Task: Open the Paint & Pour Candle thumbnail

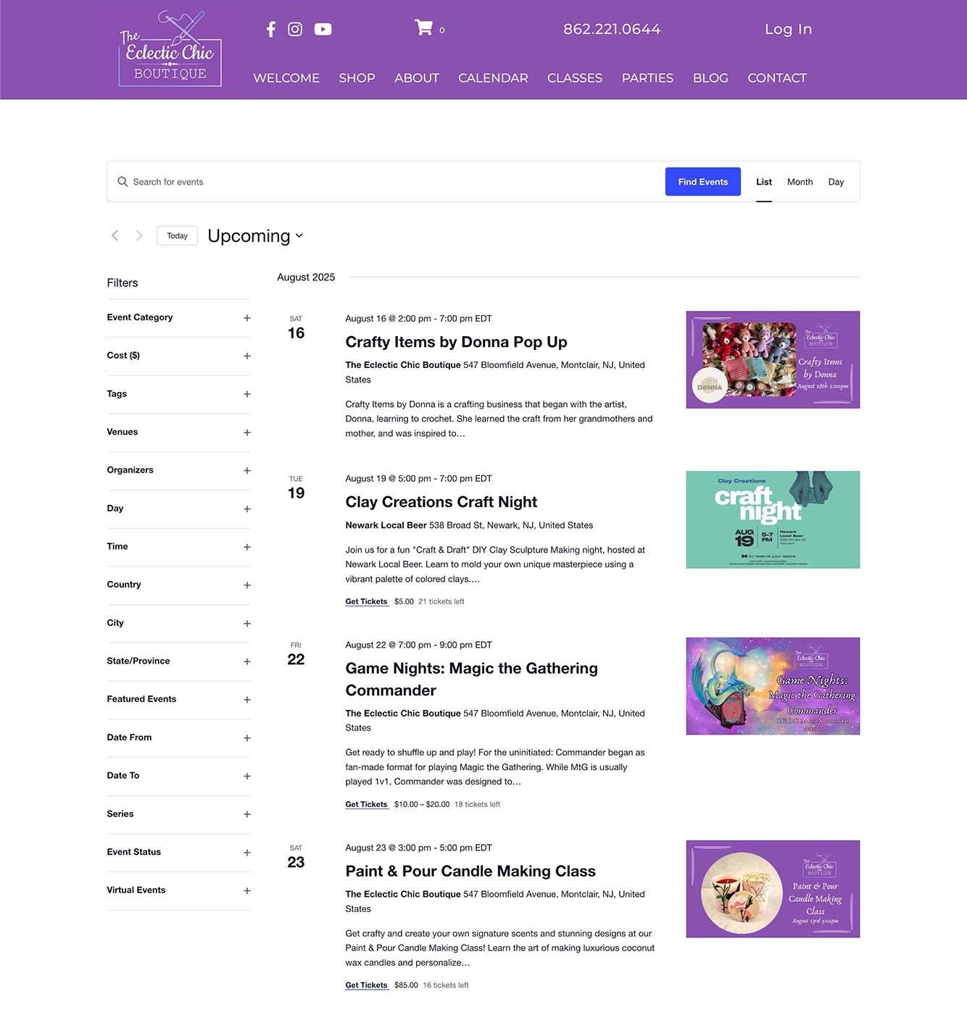Action: pyautogui.click(x=772, y=889)
